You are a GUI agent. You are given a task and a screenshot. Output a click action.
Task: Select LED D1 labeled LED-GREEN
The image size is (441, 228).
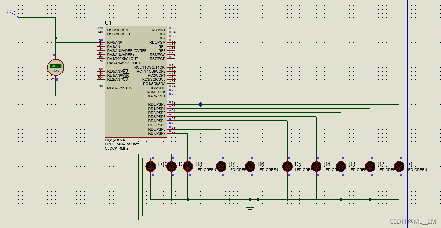[x=399, y=167]
